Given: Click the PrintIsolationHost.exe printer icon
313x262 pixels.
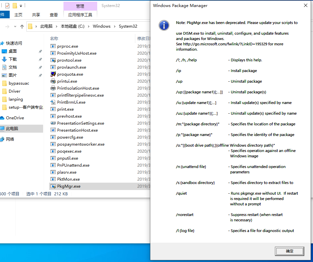Looking at the screenshot, I should [x=53, y=88].
